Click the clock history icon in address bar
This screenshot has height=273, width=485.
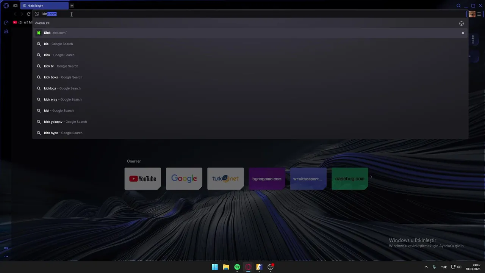point(37,14)
